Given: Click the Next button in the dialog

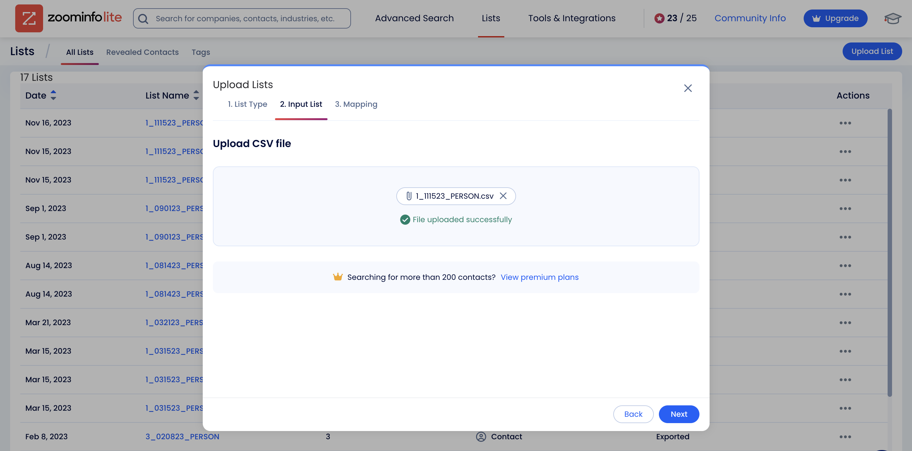Looking at the screenshot, I should point(679,414).
